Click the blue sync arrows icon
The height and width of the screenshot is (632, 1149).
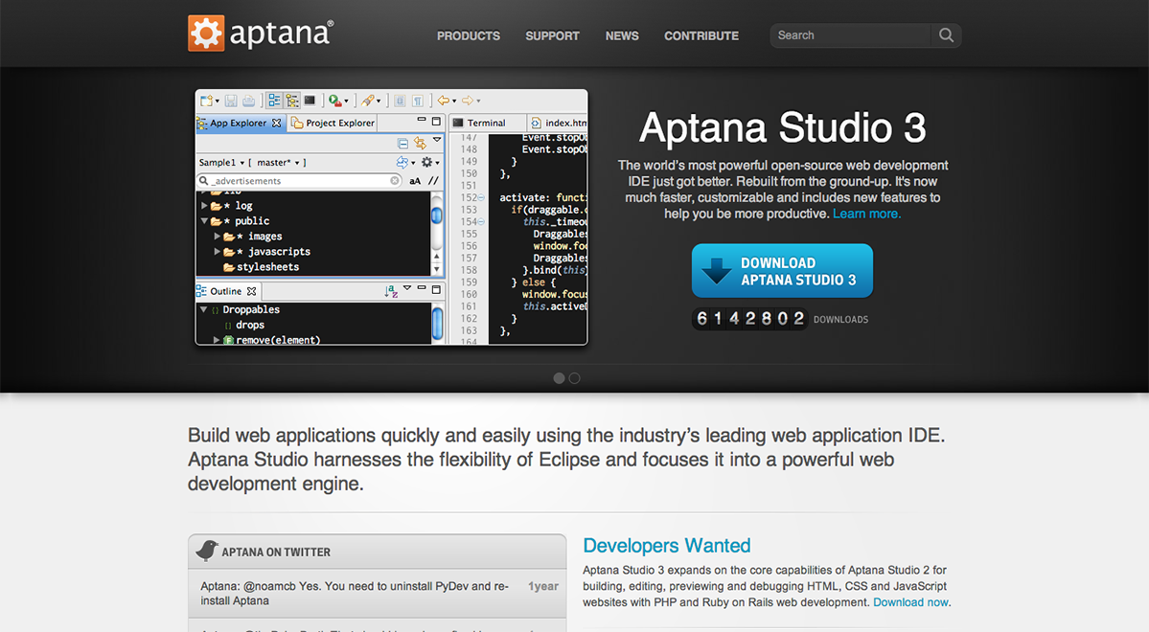click(x=402, y=162)
